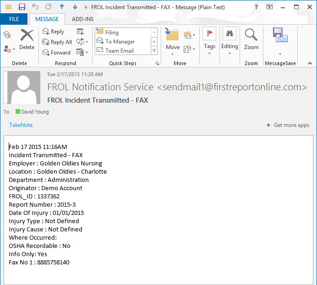Expand the Quick Steps gallery
Screen dimensions: 317x285
(154, 51)
